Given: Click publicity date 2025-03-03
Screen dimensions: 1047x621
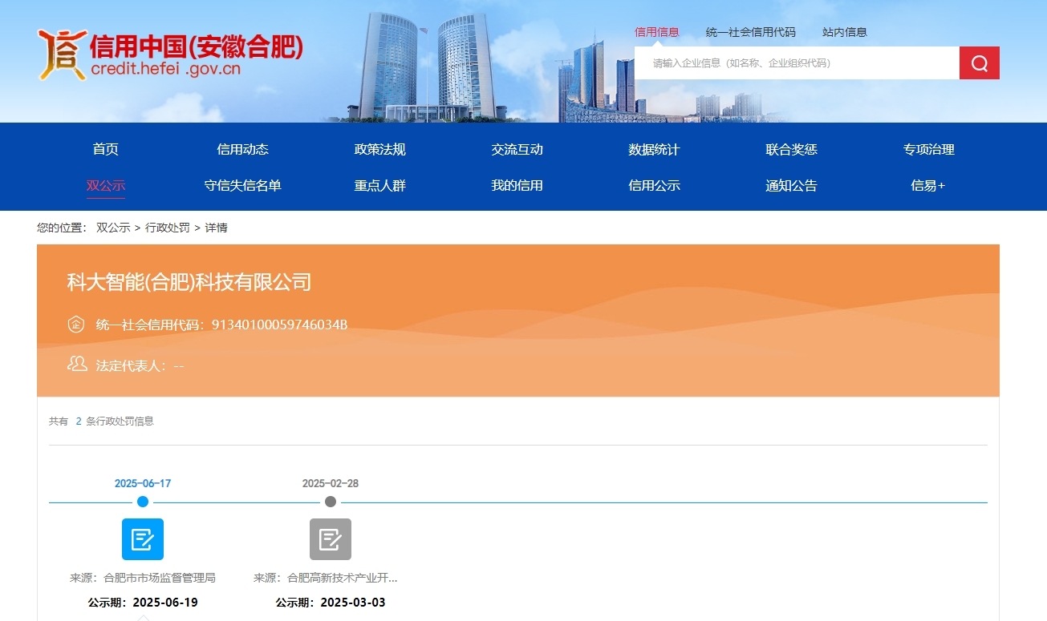Looking at the screenshot, I should point(353,603).
